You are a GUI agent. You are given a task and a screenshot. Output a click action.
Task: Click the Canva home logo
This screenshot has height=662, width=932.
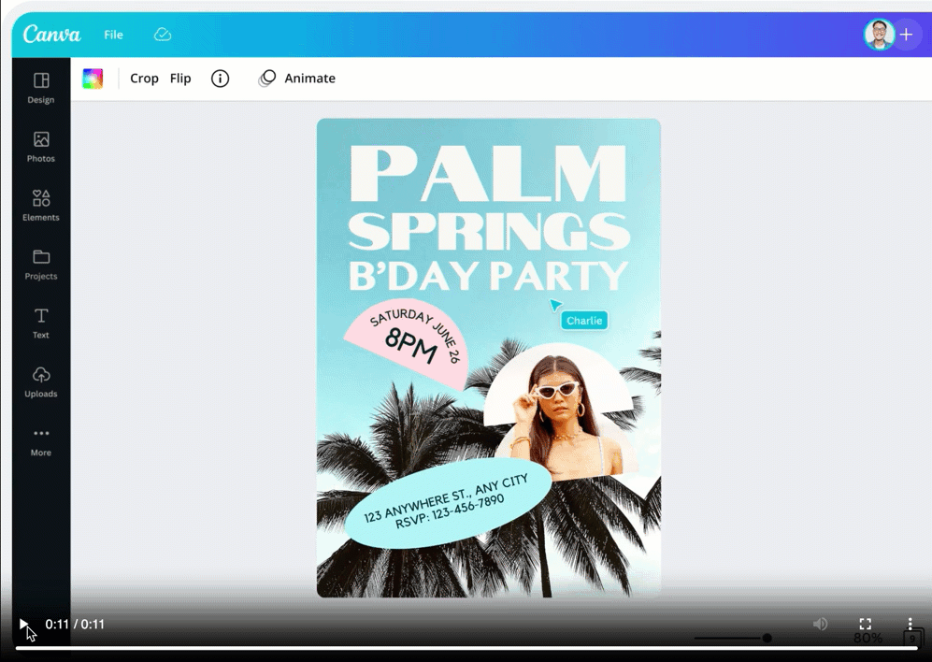coord(52,35)
